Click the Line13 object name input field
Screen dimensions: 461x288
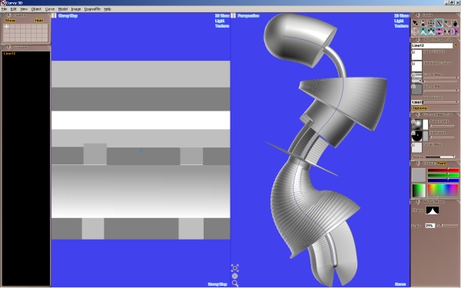click(x=432, y=45)
